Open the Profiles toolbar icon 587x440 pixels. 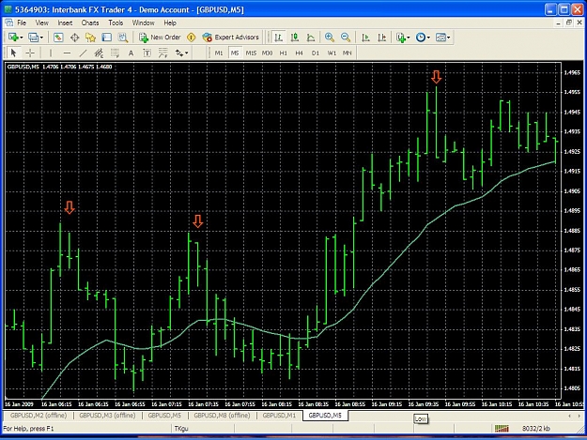(33, 37)
